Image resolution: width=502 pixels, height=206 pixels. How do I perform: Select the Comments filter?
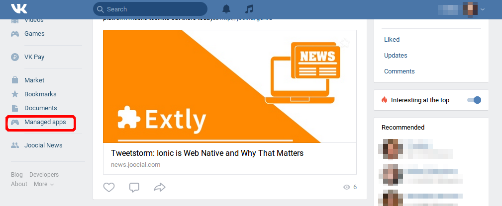coord(399,71)
